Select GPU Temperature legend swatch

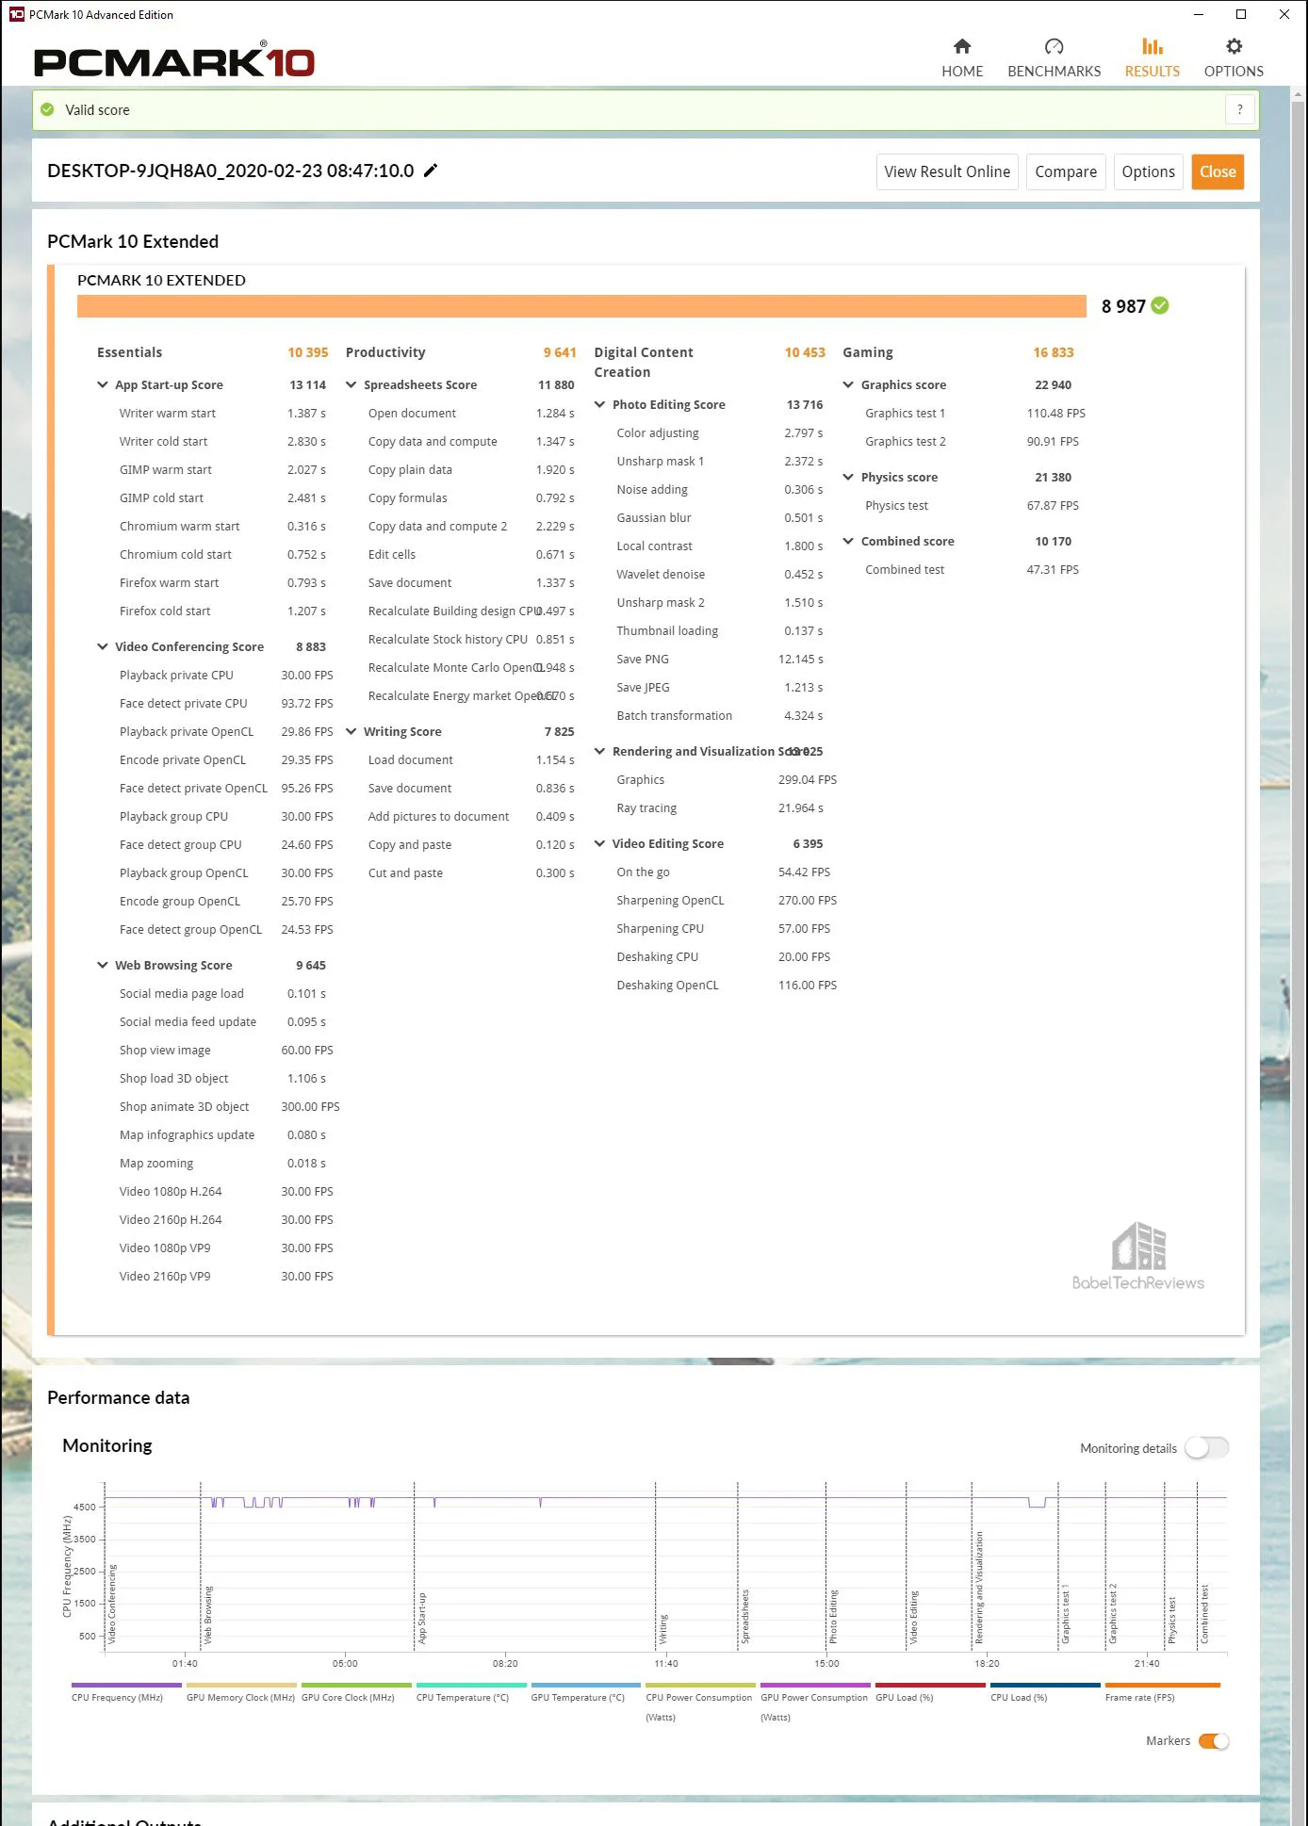586,1685
